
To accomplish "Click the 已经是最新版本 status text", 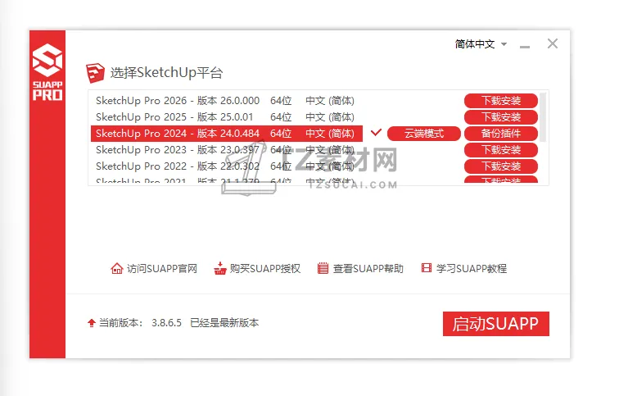I will point(224,323).
